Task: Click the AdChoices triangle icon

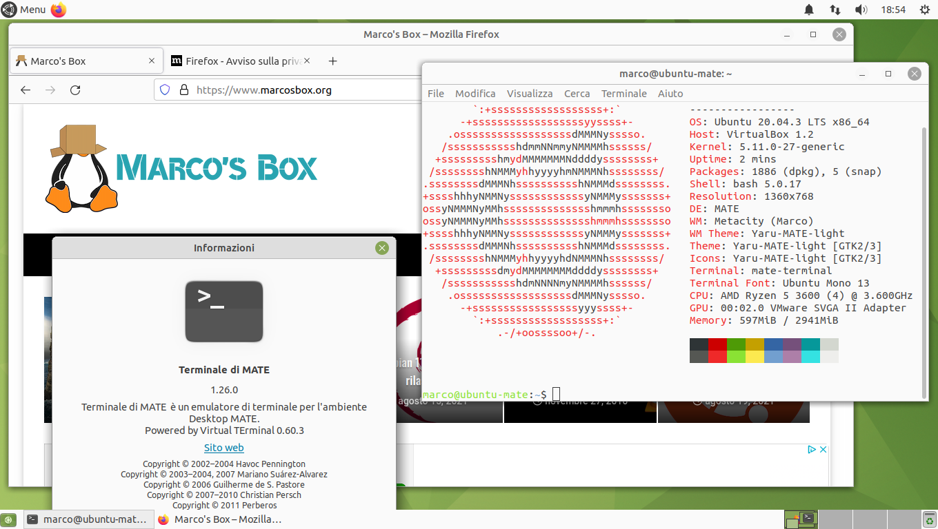Action: click(812, 450)
